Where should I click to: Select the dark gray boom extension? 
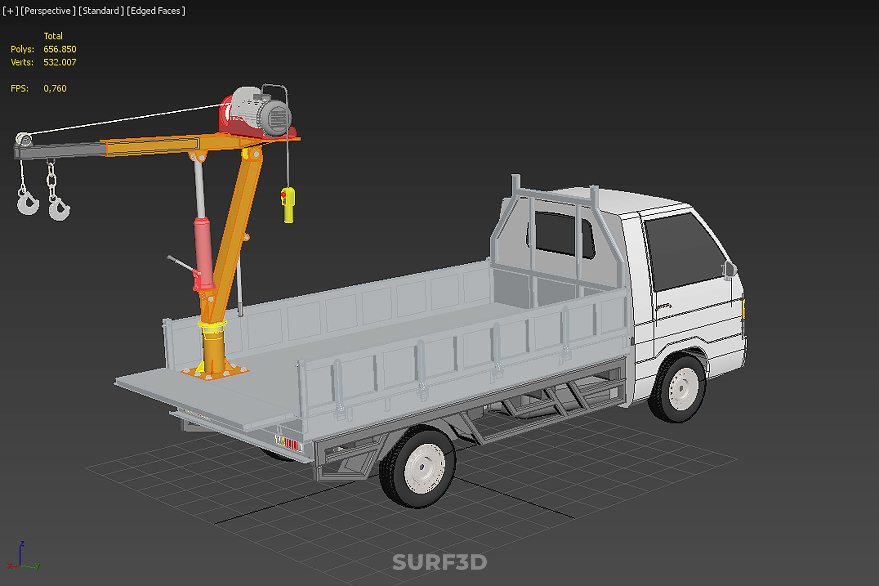point(59,150)
